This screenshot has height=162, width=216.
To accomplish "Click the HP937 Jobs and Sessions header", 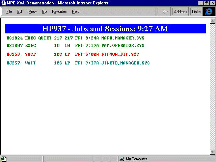I will tap(105, 29).
